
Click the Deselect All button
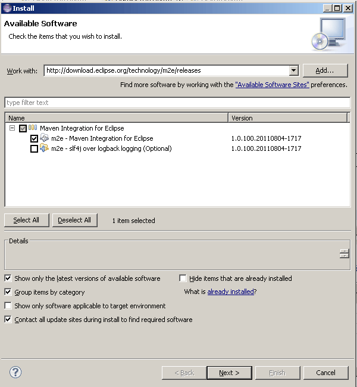(x=74, y=220)
